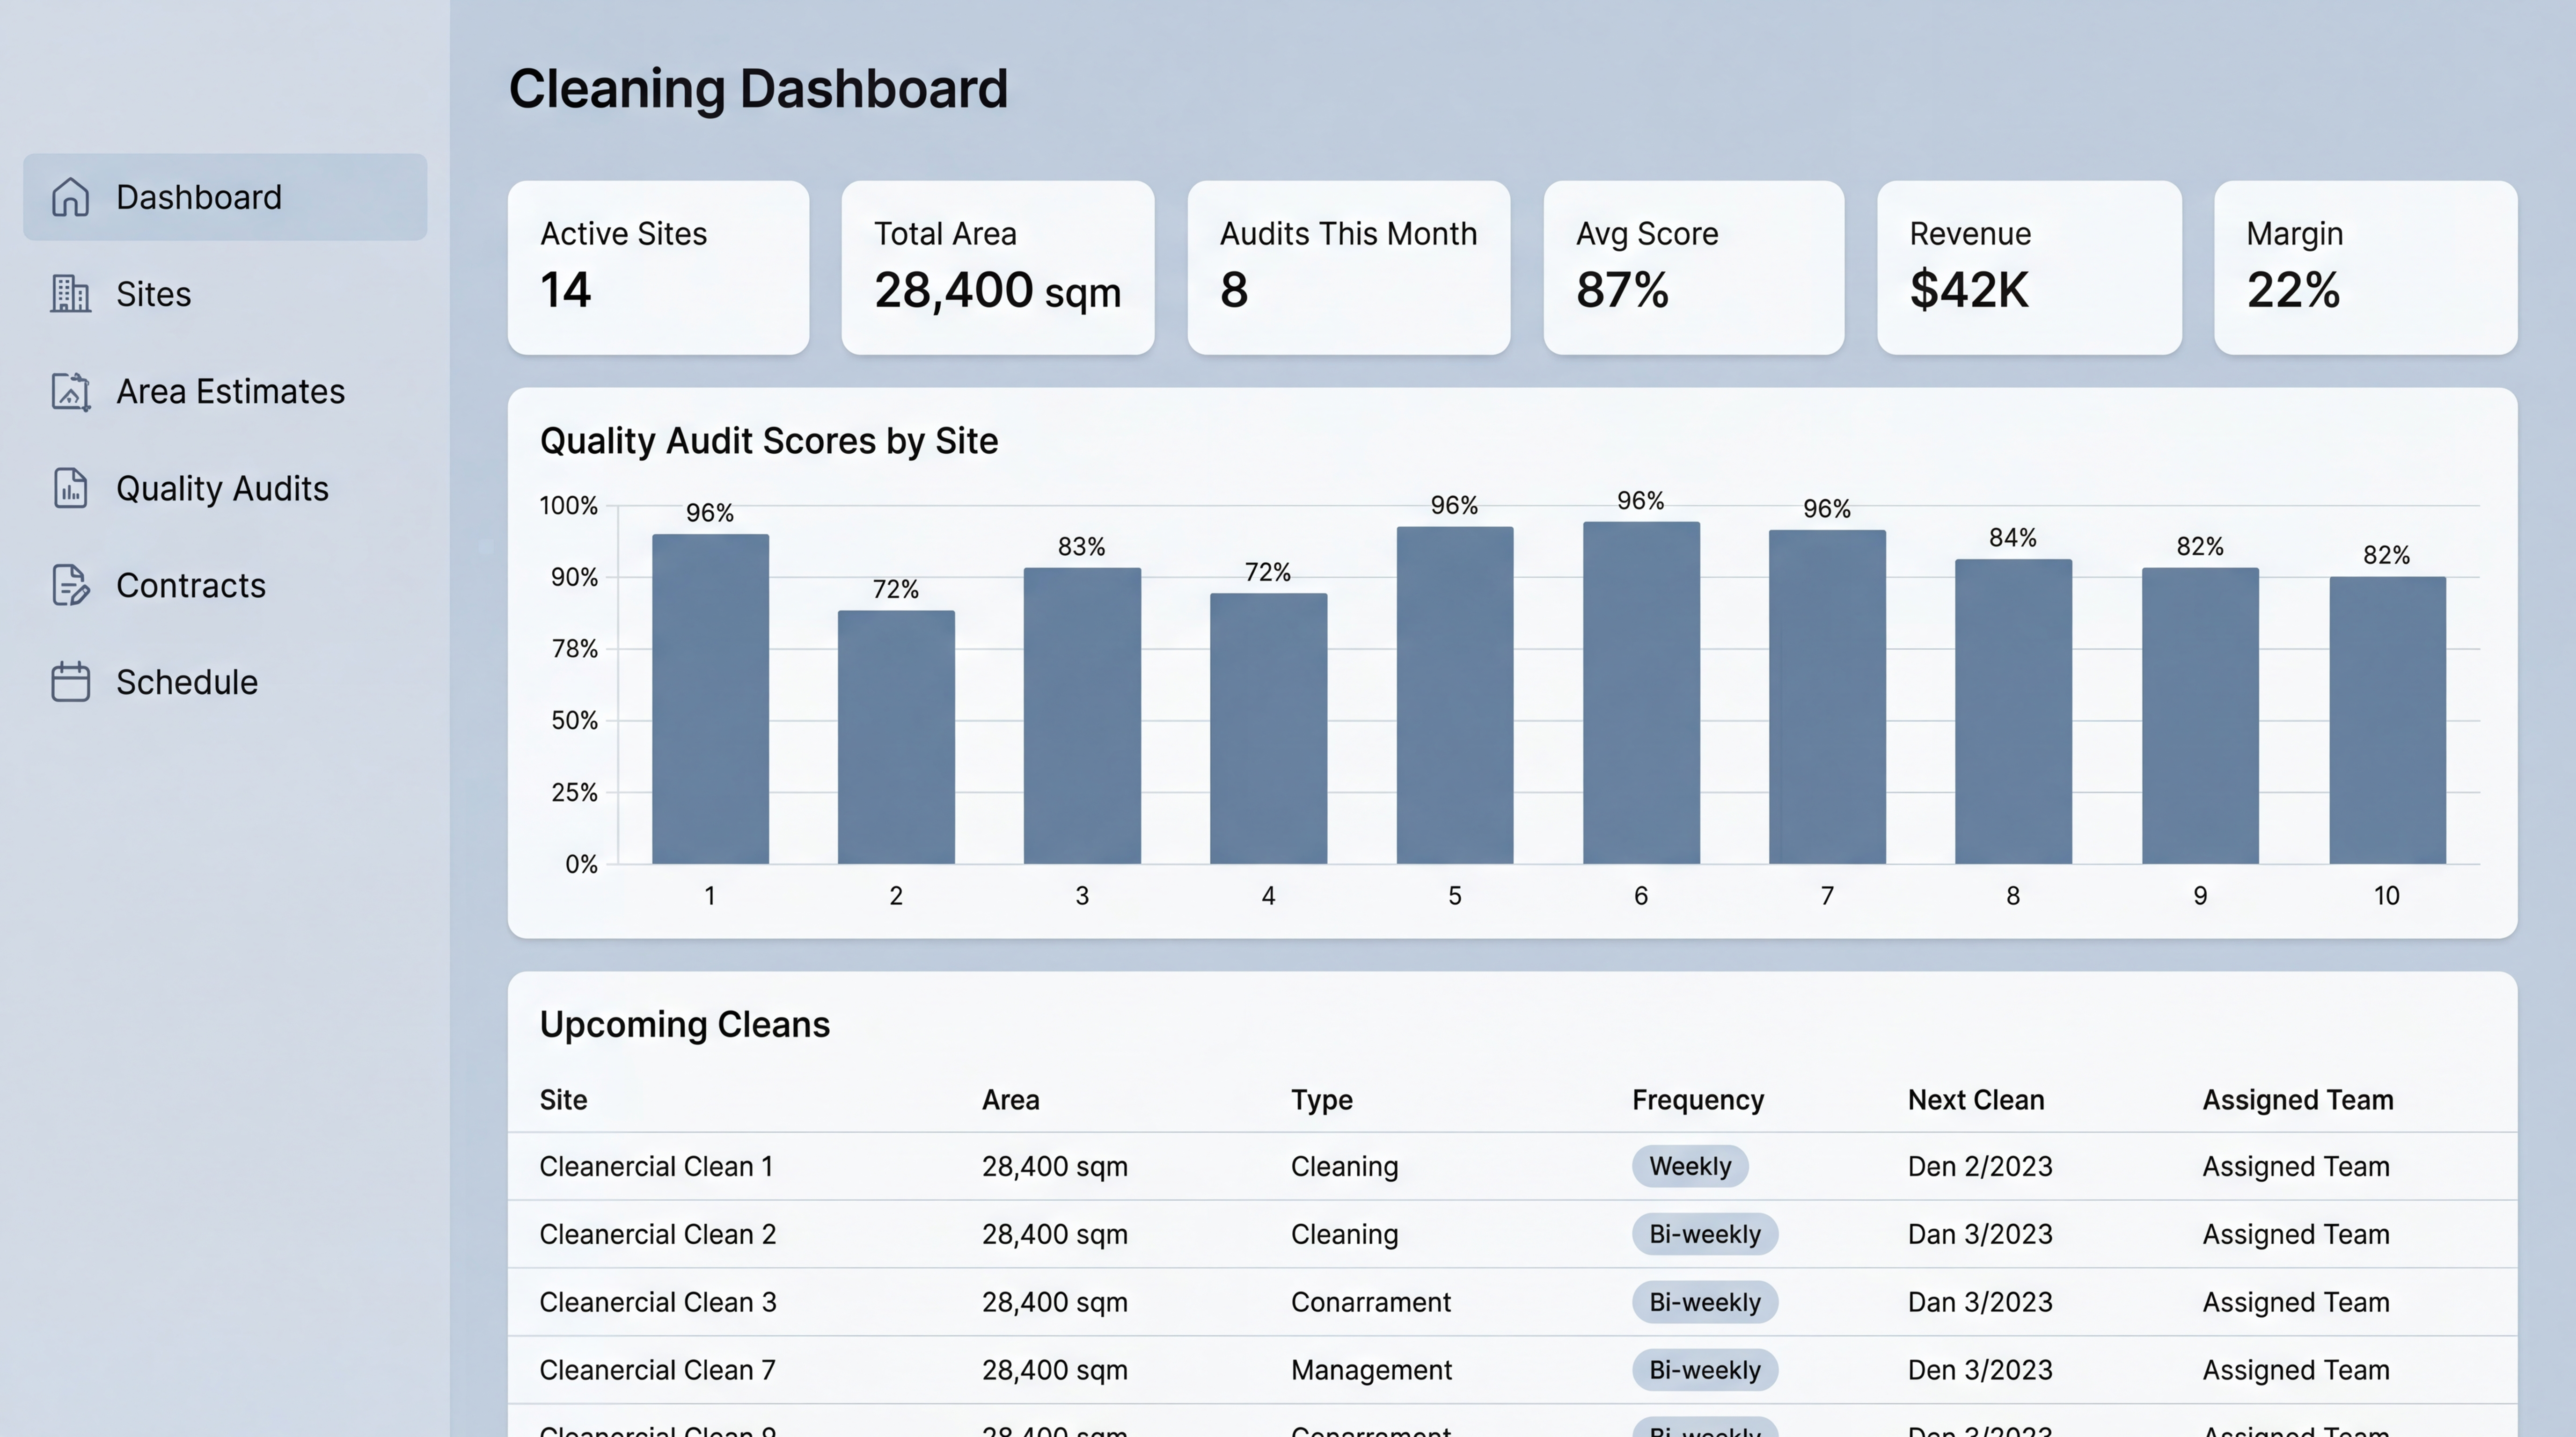Click the 72% bar for site 2

tap(895, 735)
